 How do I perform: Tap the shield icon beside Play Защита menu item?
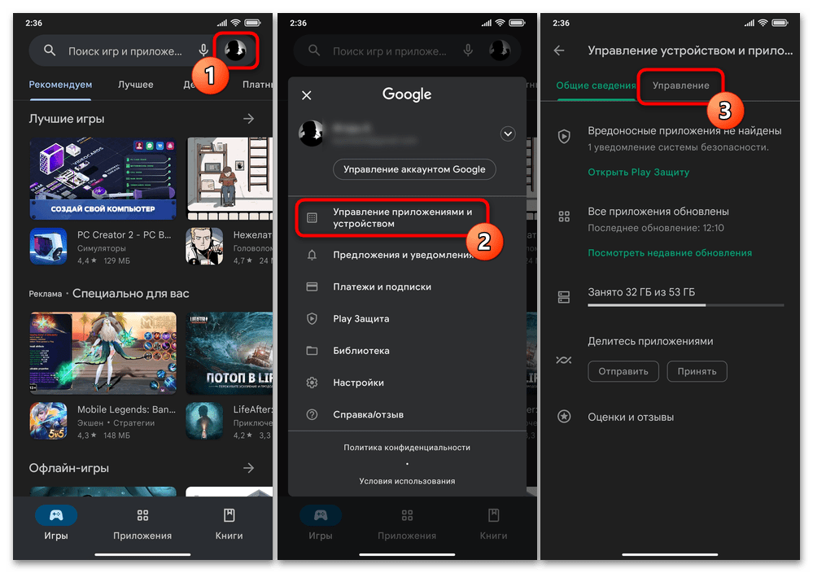(312, 319)
